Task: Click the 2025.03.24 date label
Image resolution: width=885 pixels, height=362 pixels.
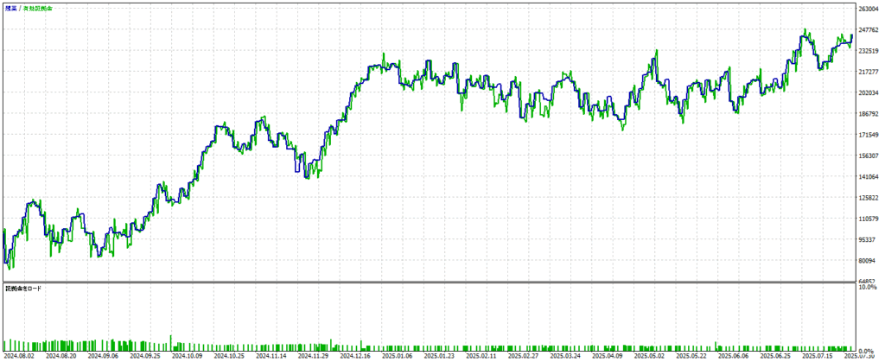Action: [x=564, y=355]
